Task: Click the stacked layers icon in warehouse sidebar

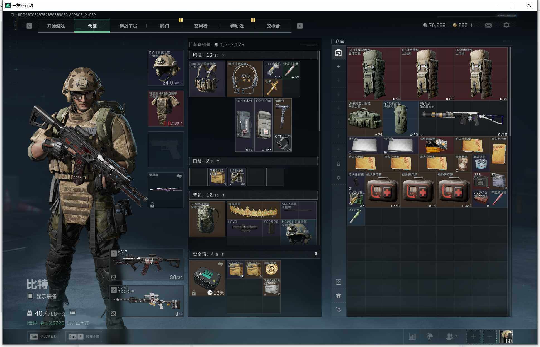Action: 339,296
